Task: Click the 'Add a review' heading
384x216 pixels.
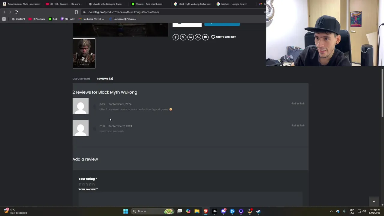Action: pyautogui.click(x=85, y=159)
